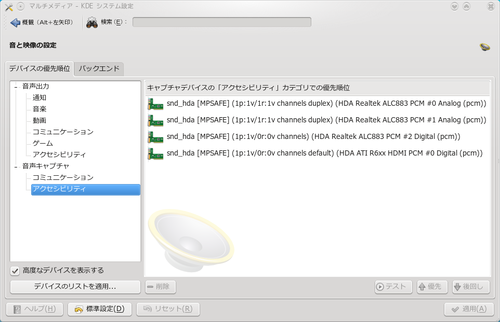The height and width of the screenshot is (322, 500).
Task: Click the 削除 remove button
Action: 161,287
